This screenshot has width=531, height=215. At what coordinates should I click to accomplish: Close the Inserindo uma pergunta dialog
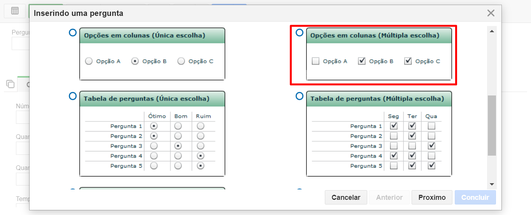tap(491, 13)
